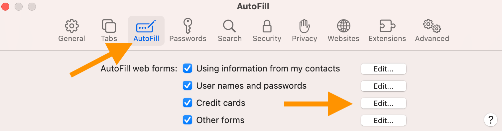
Task: Edit saved user names and passwords
Action: 384,86
